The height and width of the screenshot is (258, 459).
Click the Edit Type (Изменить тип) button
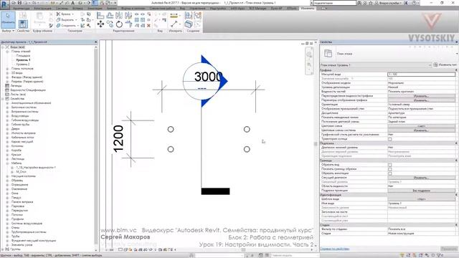(445, 65)
